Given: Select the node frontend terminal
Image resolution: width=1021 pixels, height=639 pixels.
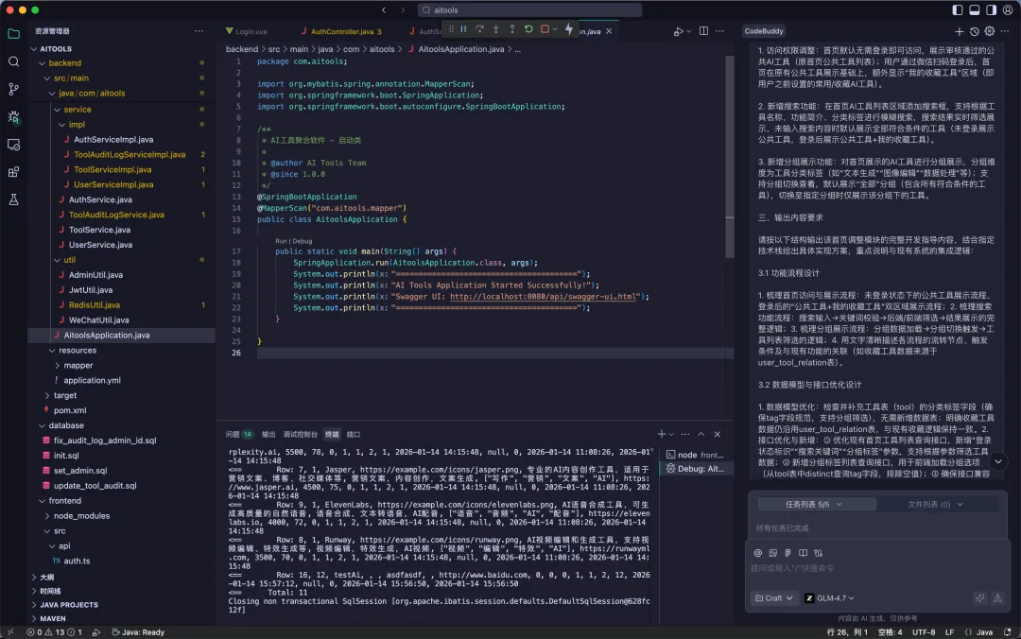Looking at the screenshot, I should point(695,455).
